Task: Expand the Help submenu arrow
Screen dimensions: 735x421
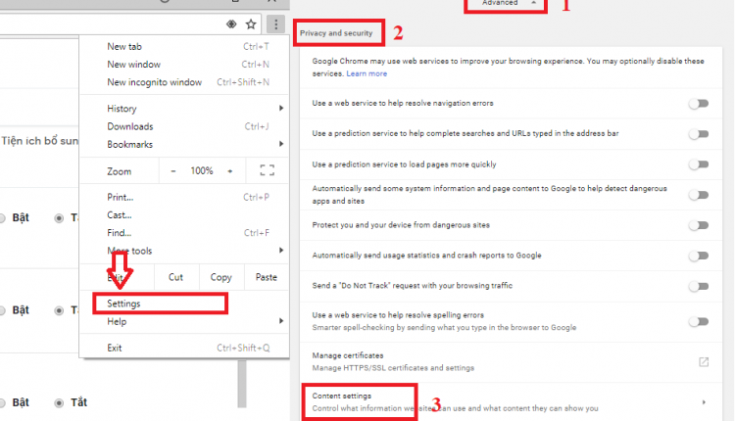Action: [x=281, y=321]
